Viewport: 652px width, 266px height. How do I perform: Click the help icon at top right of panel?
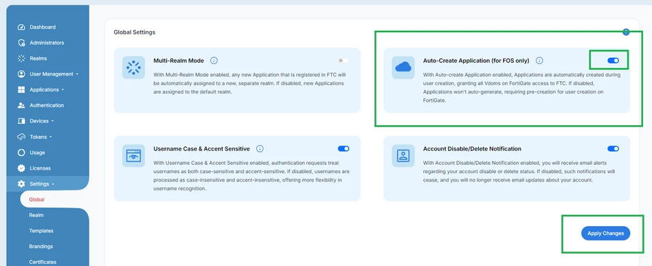[x=626, y=32]
